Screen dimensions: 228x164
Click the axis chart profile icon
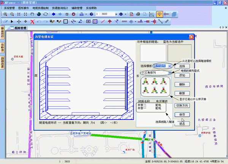[x=152, y=14]
